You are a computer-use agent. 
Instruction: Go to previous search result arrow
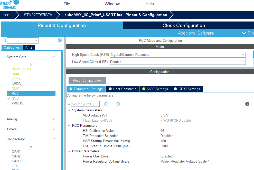106,104
